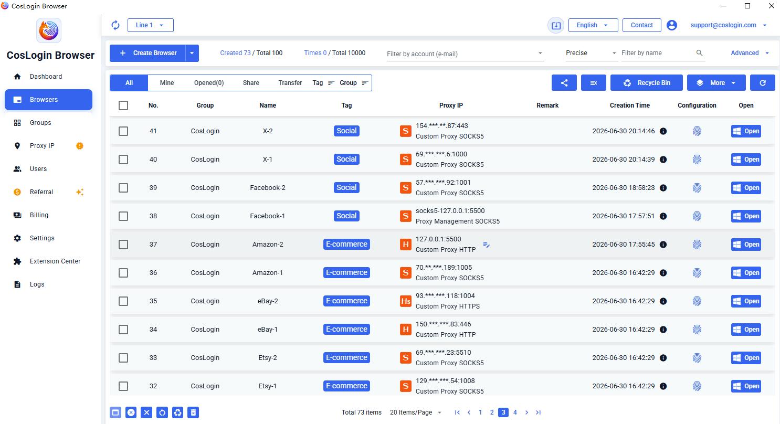Switch to the Mine tab

click(x=167, y=83)
